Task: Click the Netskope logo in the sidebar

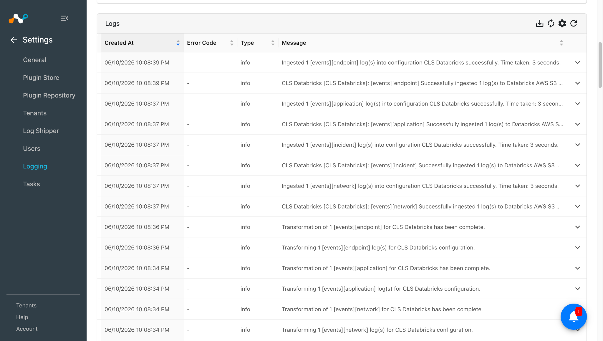Action: 18,18
